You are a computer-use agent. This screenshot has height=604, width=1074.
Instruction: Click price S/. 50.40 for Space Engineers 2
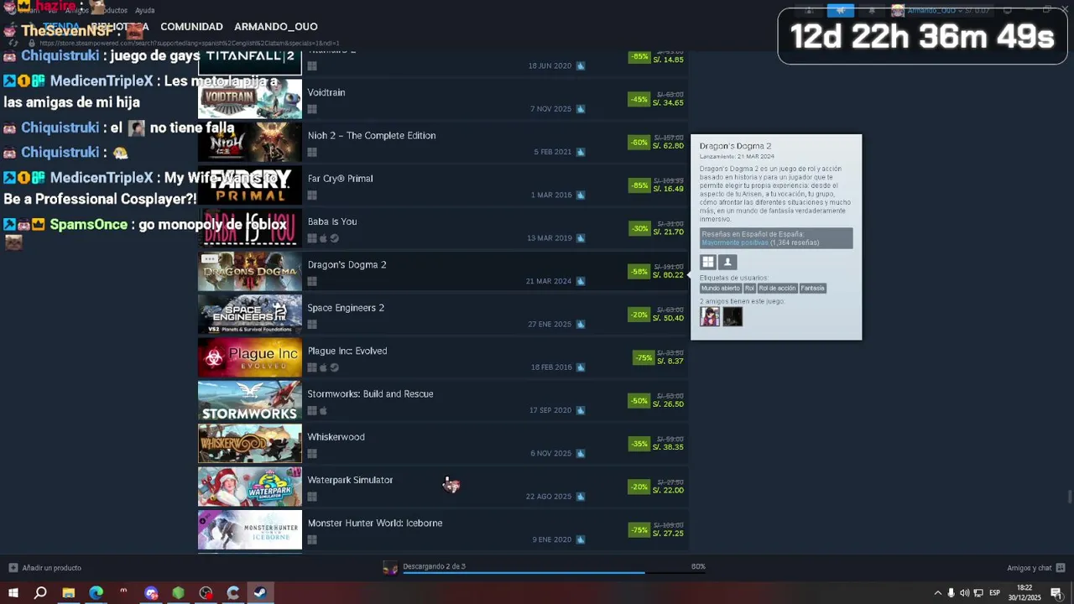point(670,318)
